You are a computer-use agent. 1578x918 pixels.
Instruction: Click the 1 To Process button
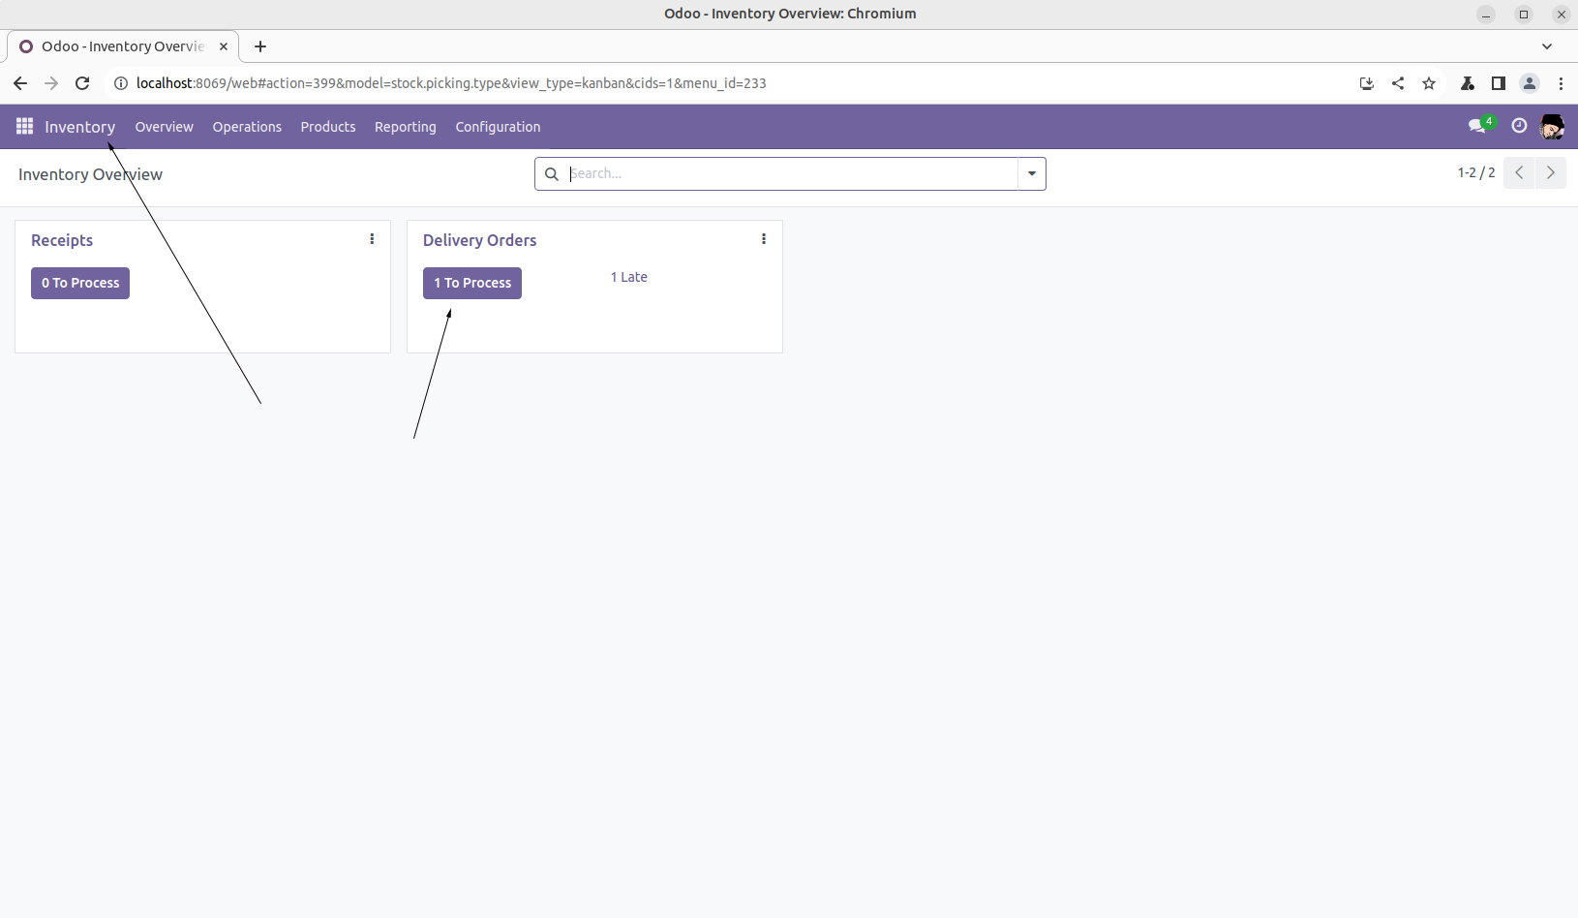point(472,284)
